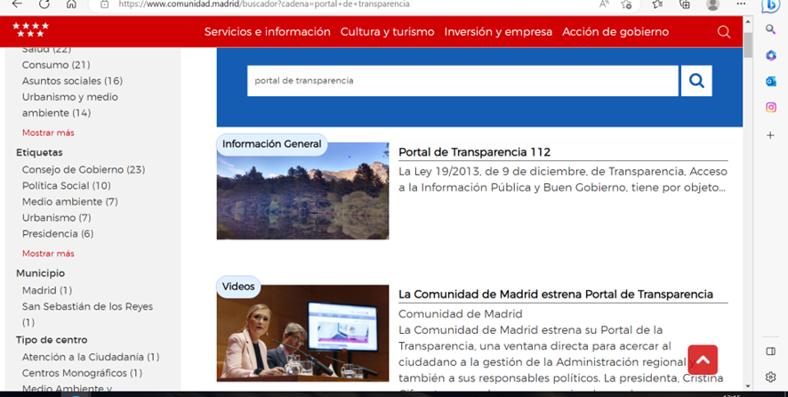Filter by tag Consejo de Gobierno (23)
788x397 pixels.
[x=84, y=169]
